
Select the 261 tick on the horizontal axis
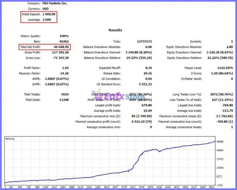point(11,187)
